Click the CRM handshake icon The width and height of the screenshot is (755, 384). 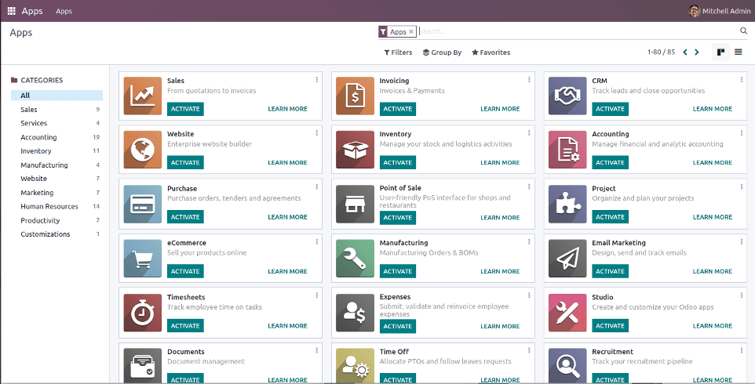(x=567, y=96)
